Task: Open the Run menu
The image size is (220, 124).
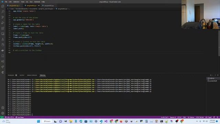Action: (31, 2)
